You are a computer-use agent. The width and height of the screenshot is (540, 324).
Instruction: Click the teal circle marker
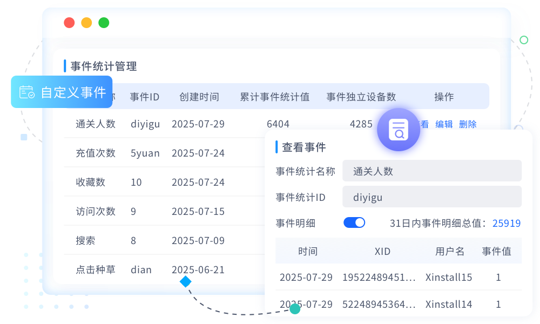[295, 309]
